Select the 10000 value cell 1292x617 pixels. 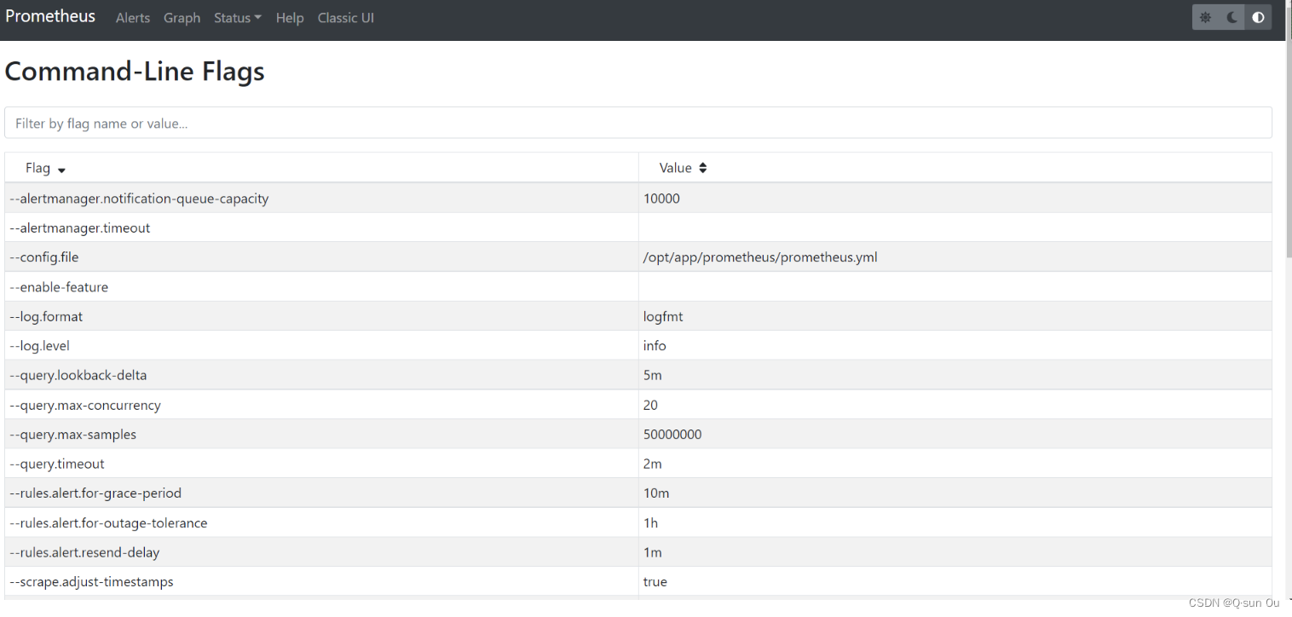click(x=955, y=199)
